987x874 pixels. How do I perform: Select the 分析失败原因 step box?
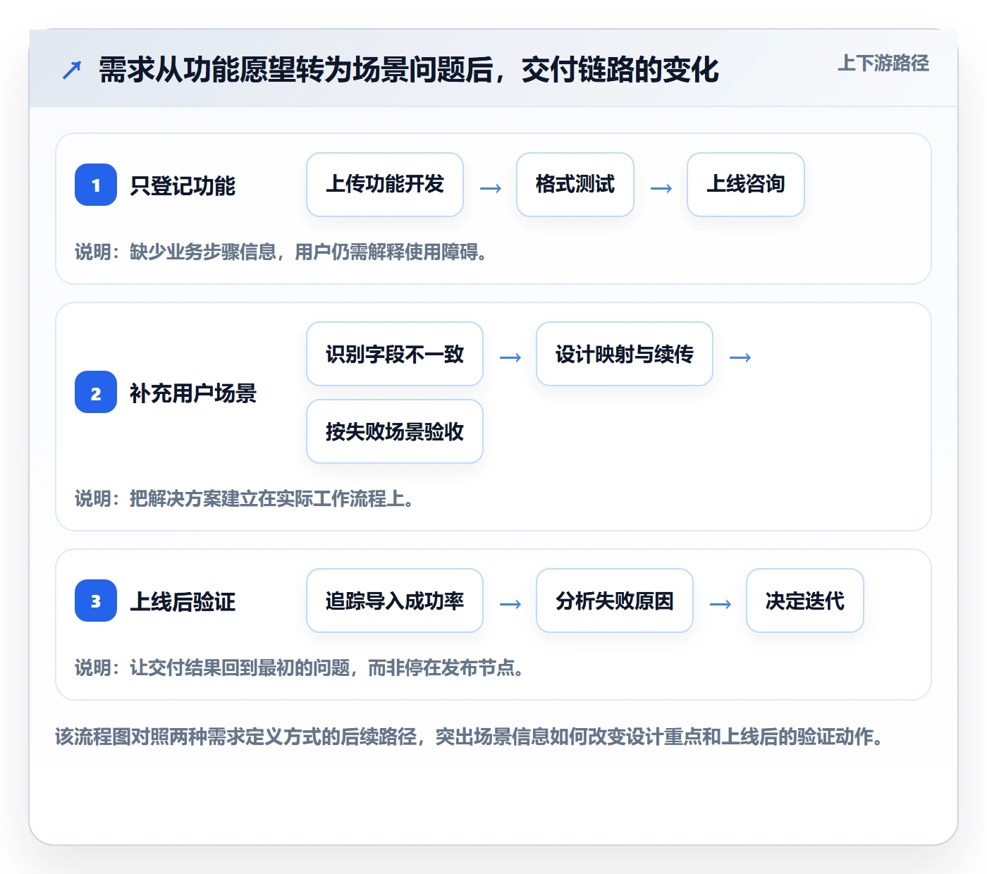coord(615,601)
